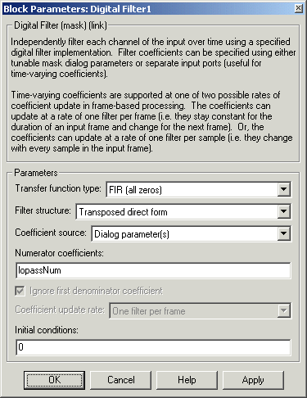Click the Transfer function type label
This screenshot has height=398, width=307.
point(58,188)
